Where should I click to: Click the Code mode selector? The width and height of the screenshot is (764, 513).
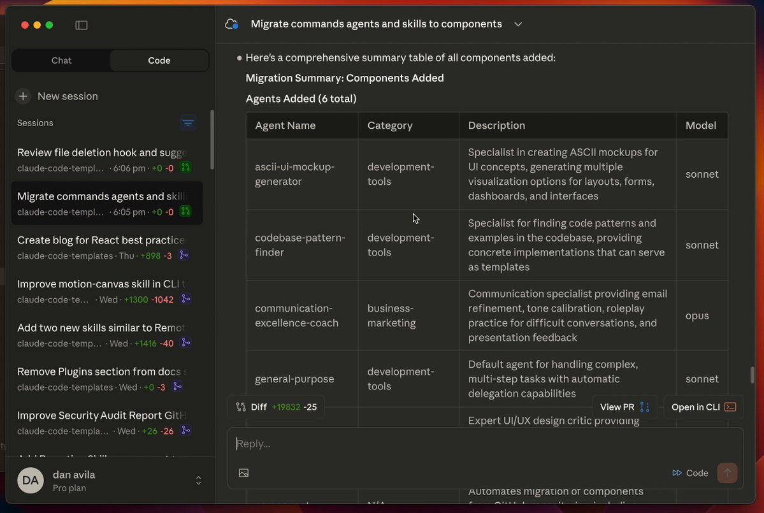[690, 473]
